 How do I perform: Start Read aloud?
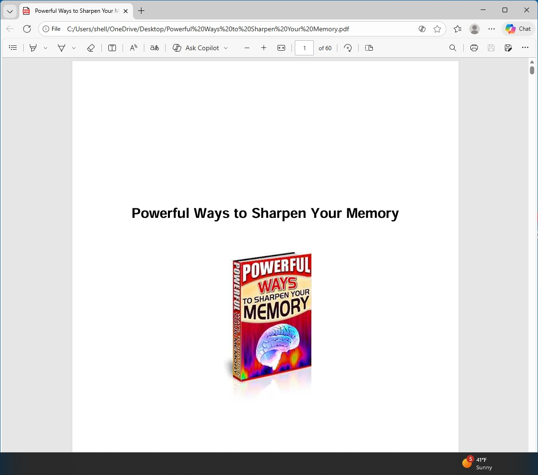pyautogui.click(x=133, y=48)
